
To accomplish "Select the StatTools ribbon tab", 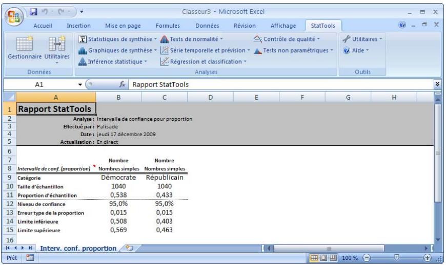I will tap(323, 26).
